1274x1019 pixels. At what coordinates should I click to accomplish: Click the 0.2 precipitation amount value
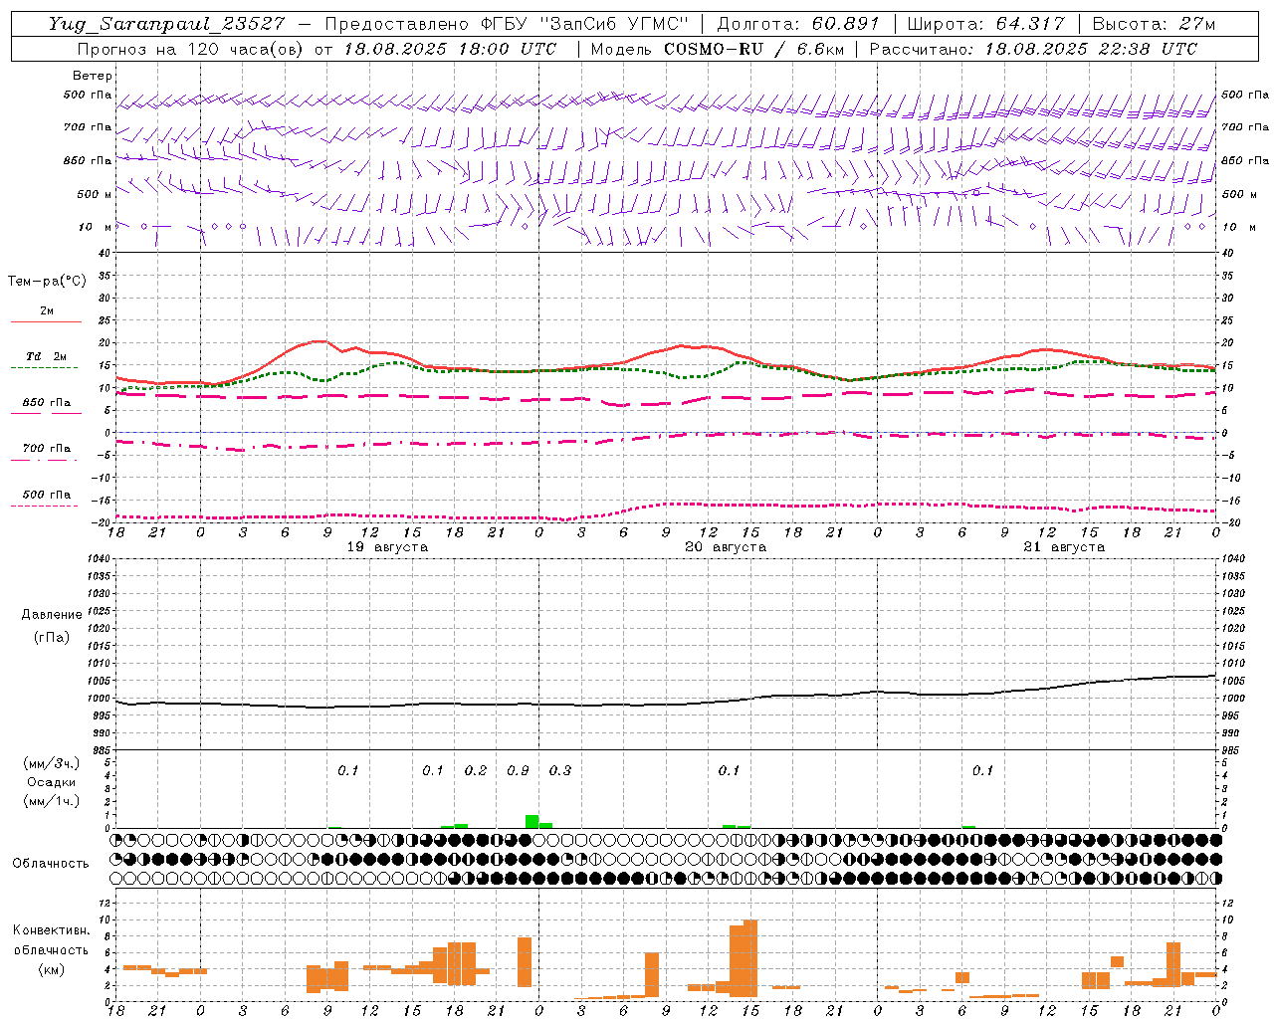point(476,770)
